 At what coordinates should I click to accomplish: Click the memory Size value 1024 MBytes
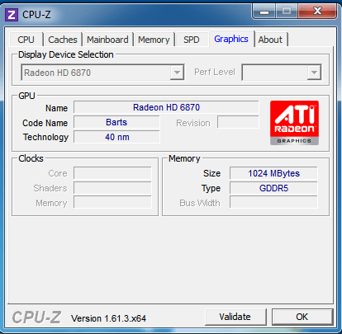[x=273, y=173]
